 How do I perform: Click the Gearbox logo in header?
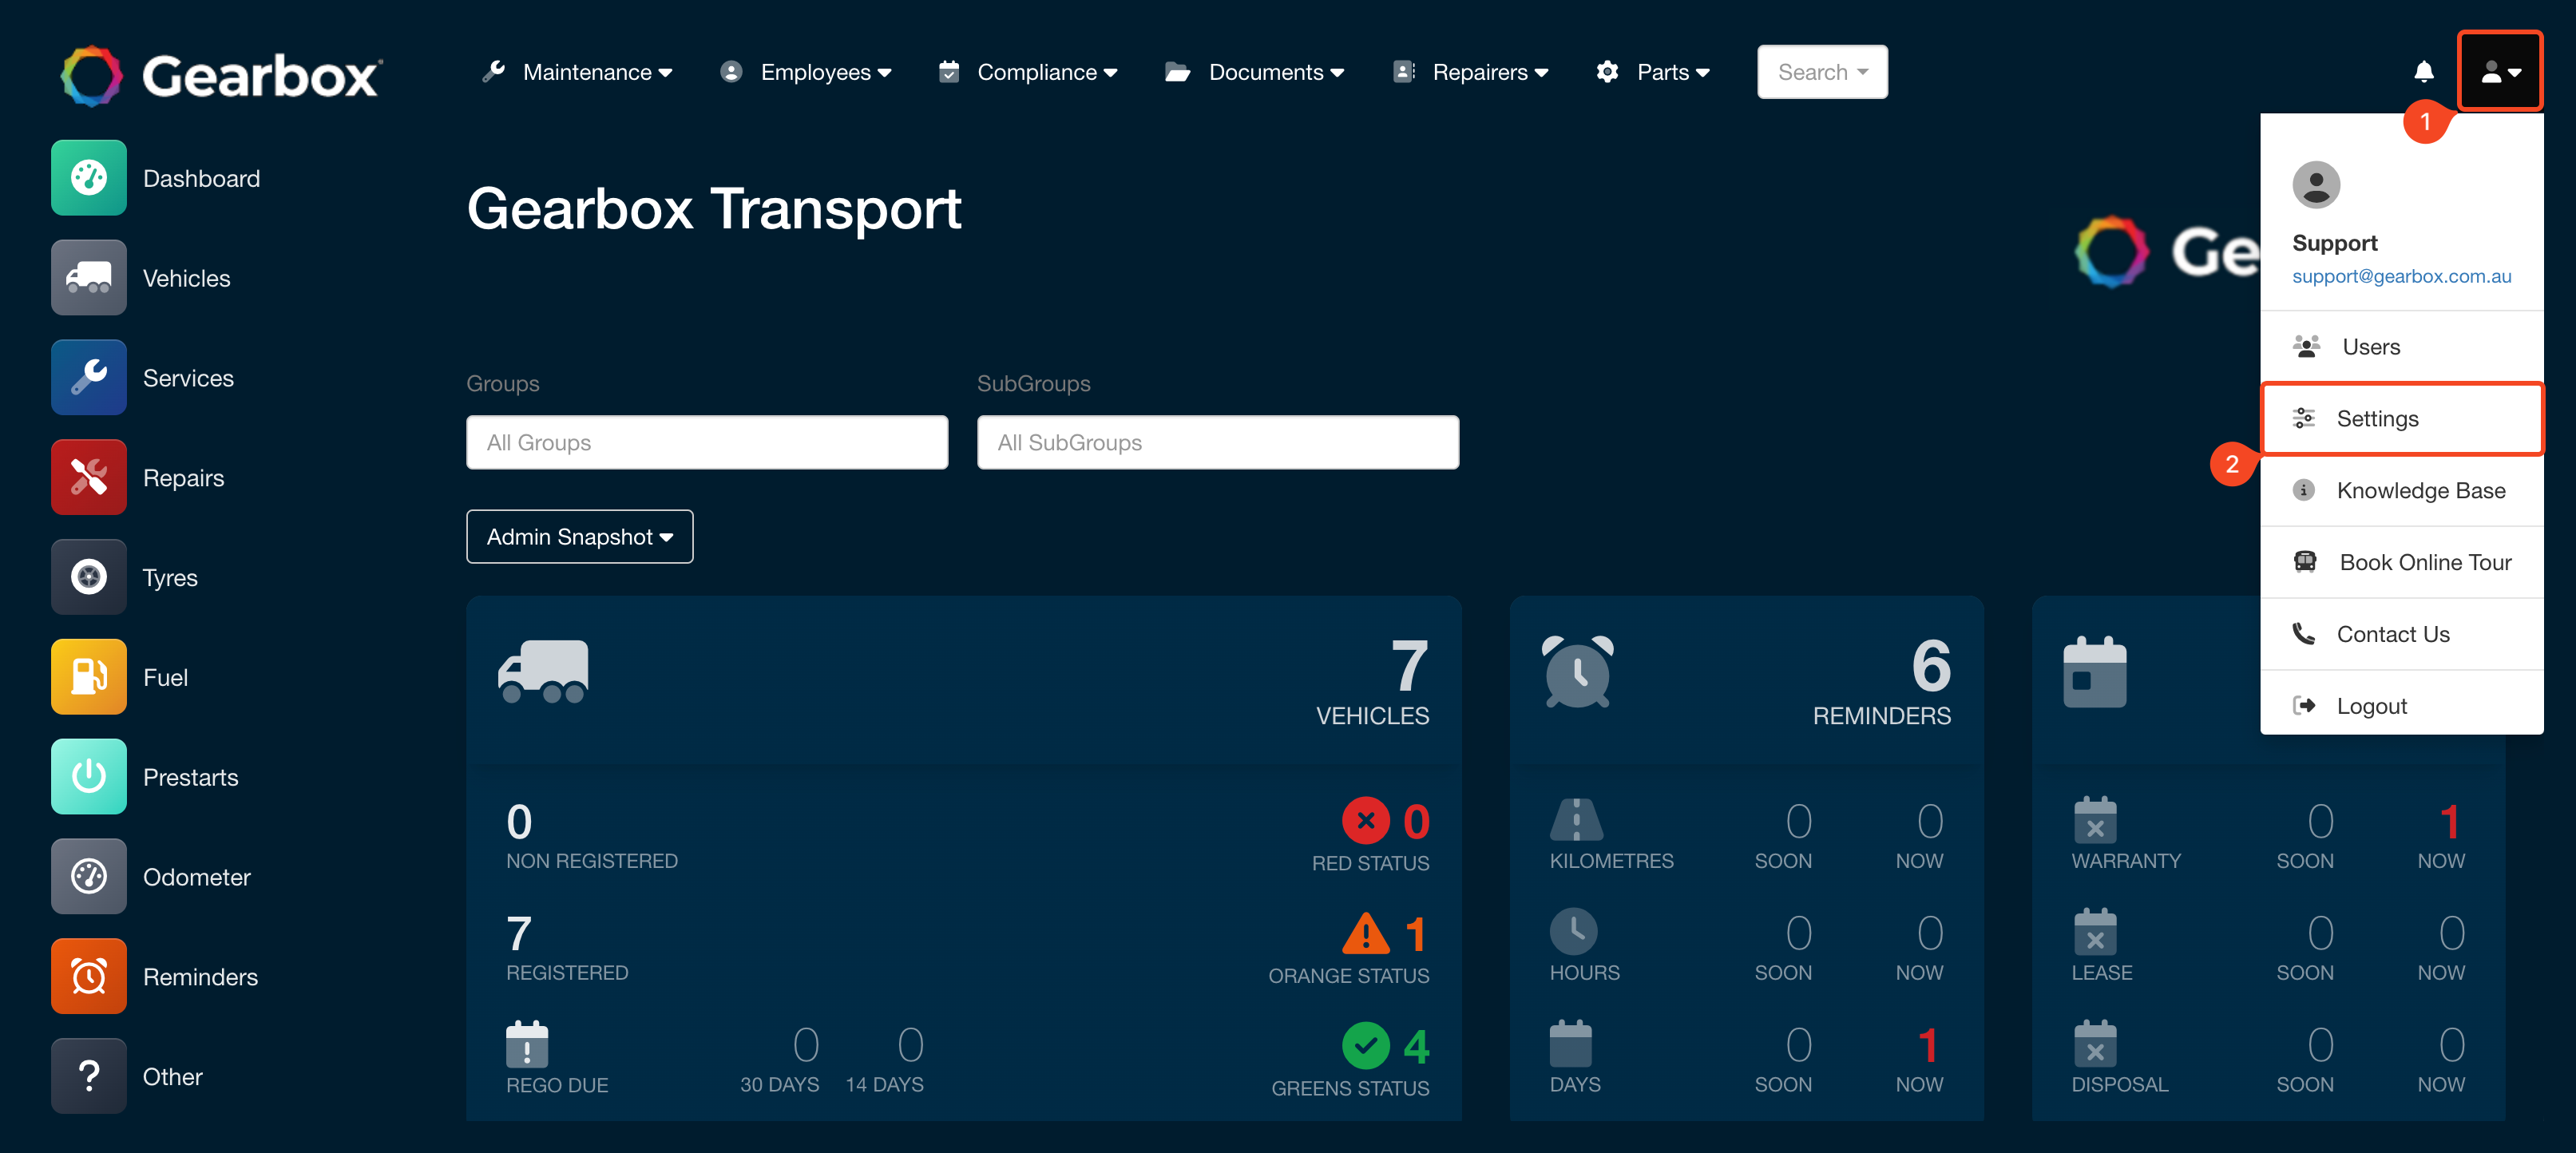coord(221,76)
